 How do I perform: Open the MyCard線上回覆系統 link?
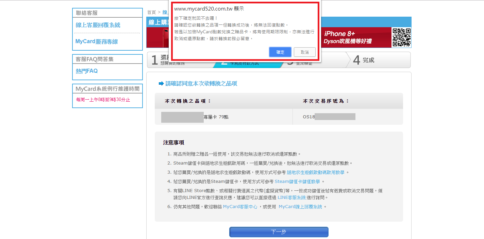[300, 207]
